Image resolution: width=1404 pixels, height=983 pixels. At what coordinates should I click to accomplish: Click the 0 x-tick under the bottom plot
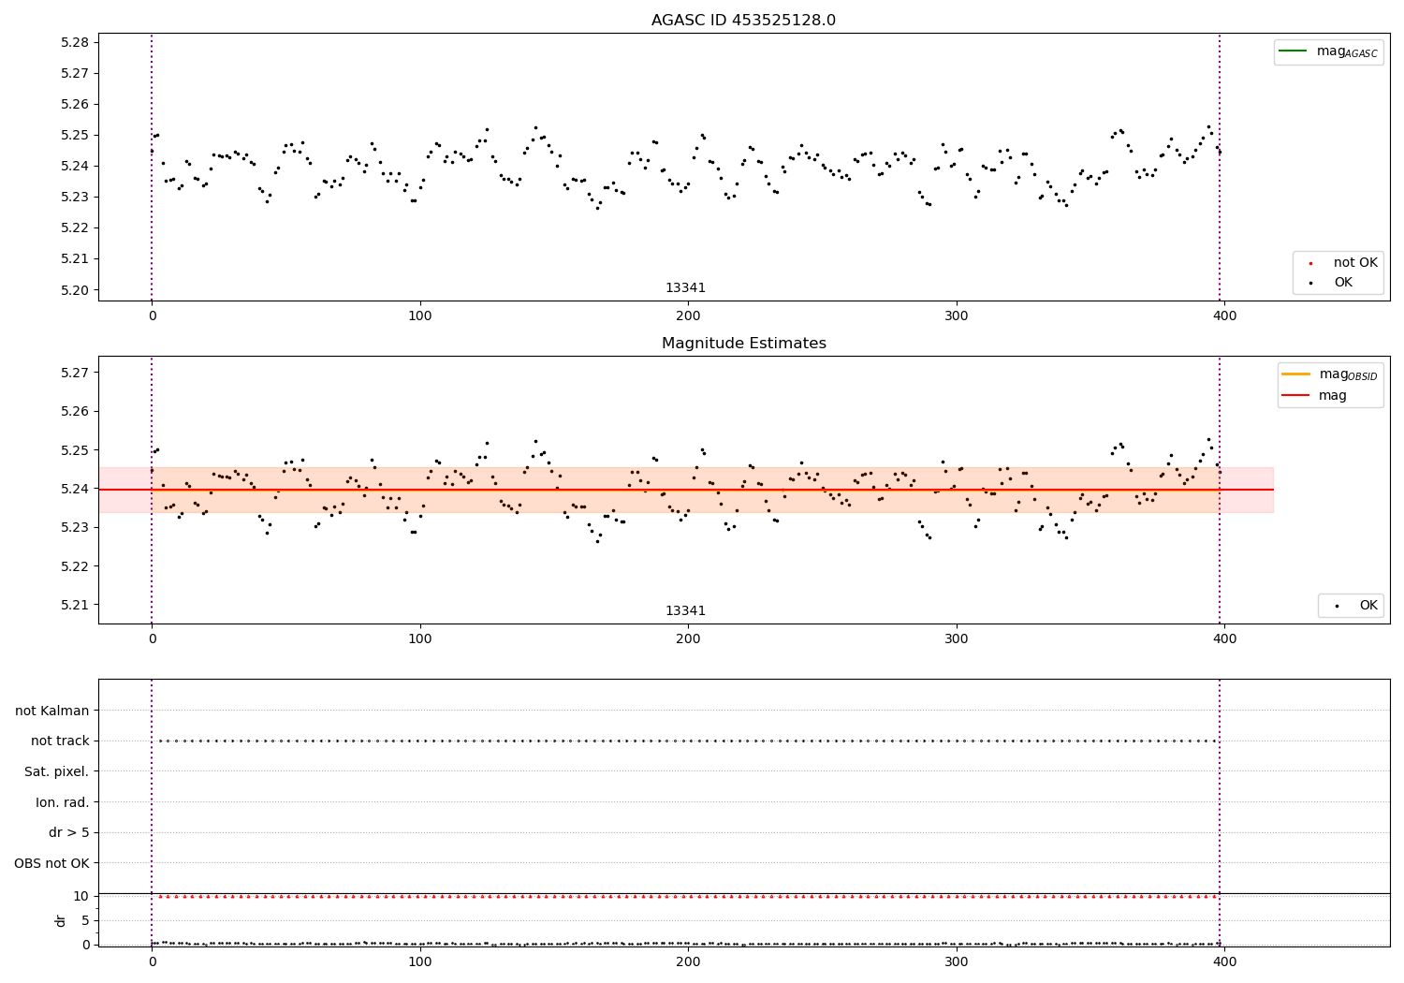(x=152, y=961)
